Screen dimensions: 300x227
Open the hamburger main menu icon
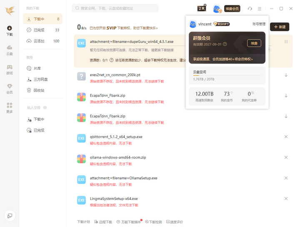click(260, 9)
